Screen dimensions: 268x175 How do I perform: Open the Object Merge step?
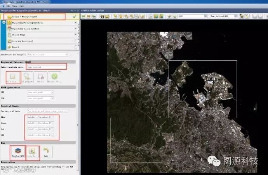coord(42,35)
